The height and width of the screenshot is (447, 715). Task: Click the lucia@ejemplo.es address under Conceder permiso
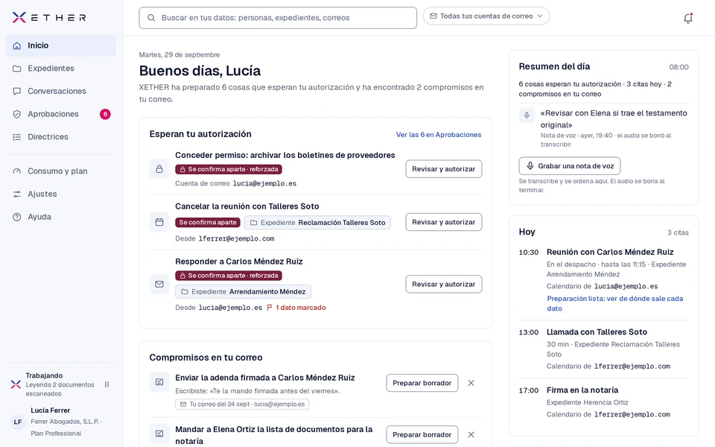(x=264, y=183)
